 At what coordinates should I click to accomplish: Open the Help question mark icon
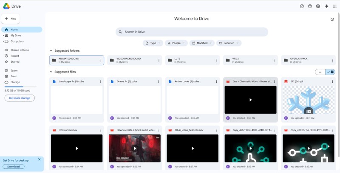point(310,6)
